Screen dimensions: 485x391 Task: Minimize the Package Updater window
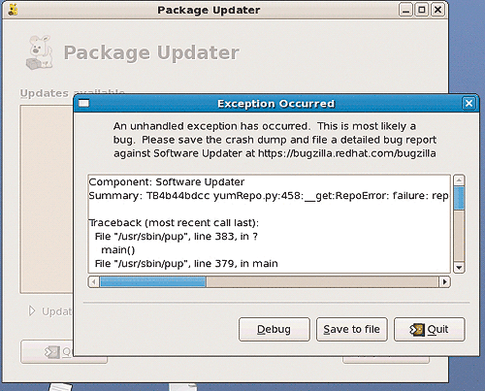click(405, 10)
